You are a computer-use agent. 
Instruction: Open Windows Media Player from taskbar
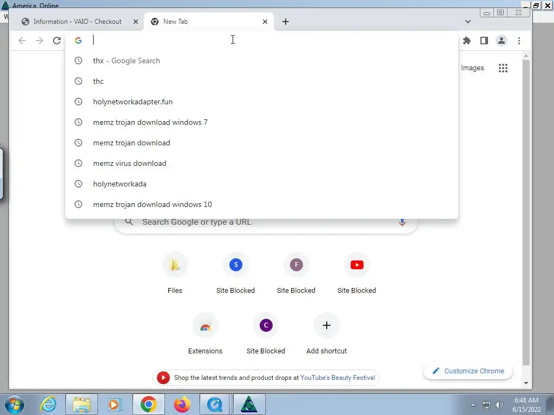[114, 404]
